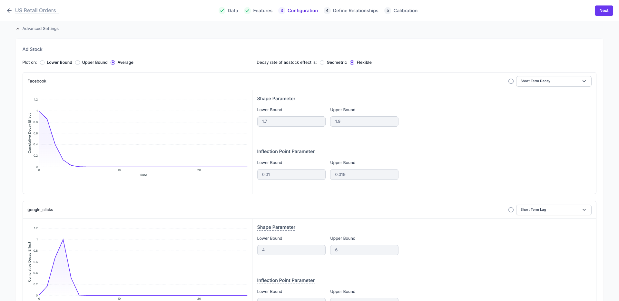Click the Facebook Inflection Point Parameter heading

click(286, 151)
